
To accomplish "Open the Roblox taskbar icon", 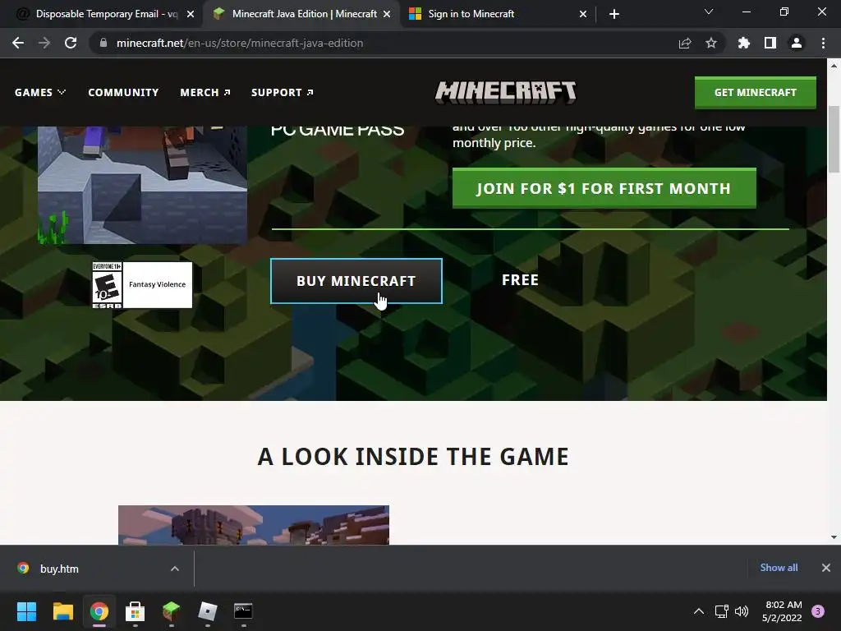I will coord(208,611).
